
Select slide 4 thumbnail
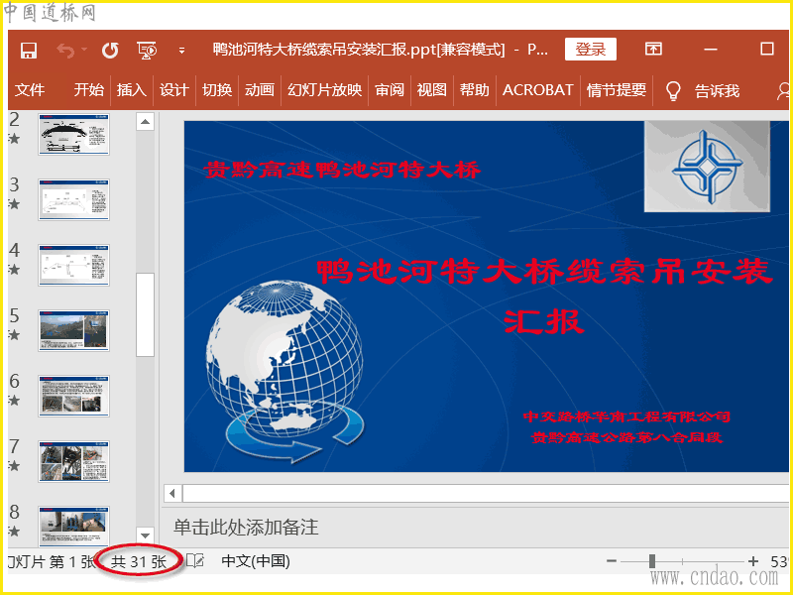[x=73, y=265]
